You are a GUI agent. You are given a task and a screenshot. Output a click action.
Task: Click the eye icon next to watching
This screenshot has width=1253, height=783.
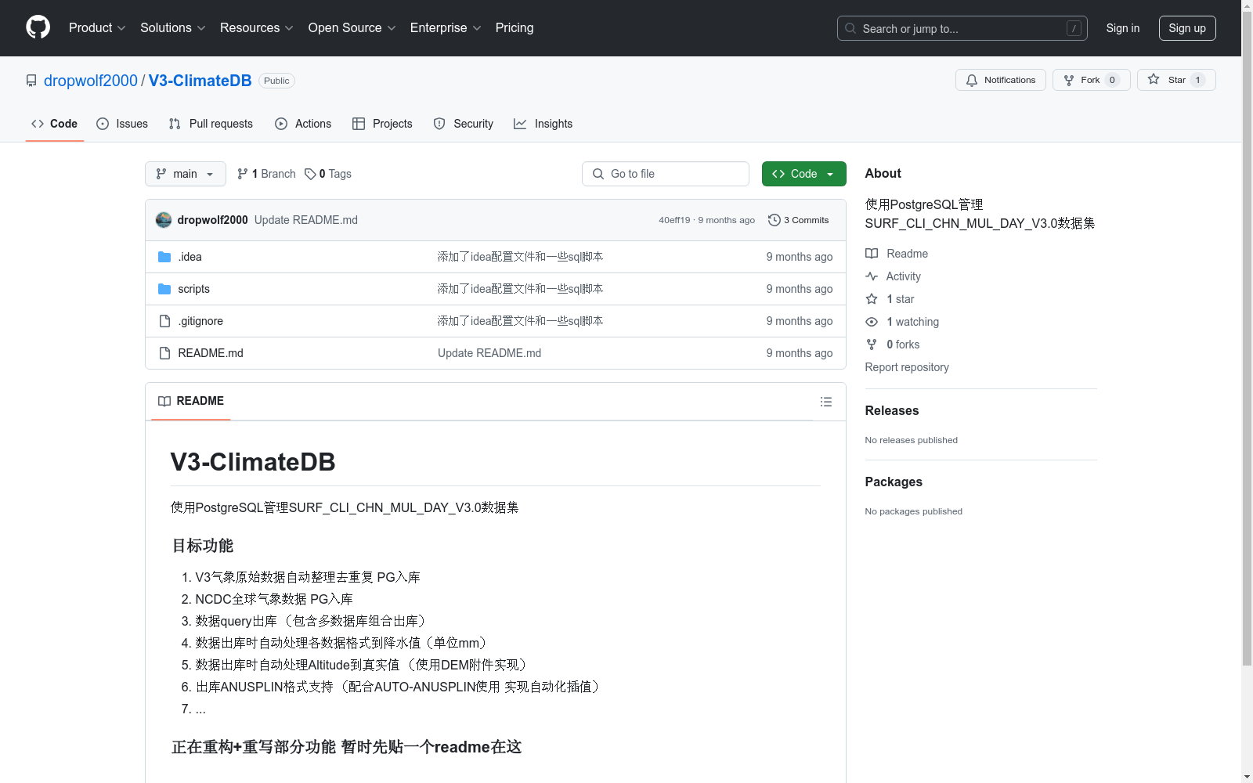872,322
